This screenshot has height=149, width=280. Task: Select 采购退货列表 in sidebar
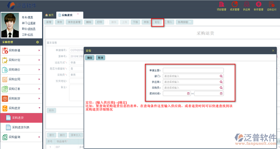tap(21, 127)
